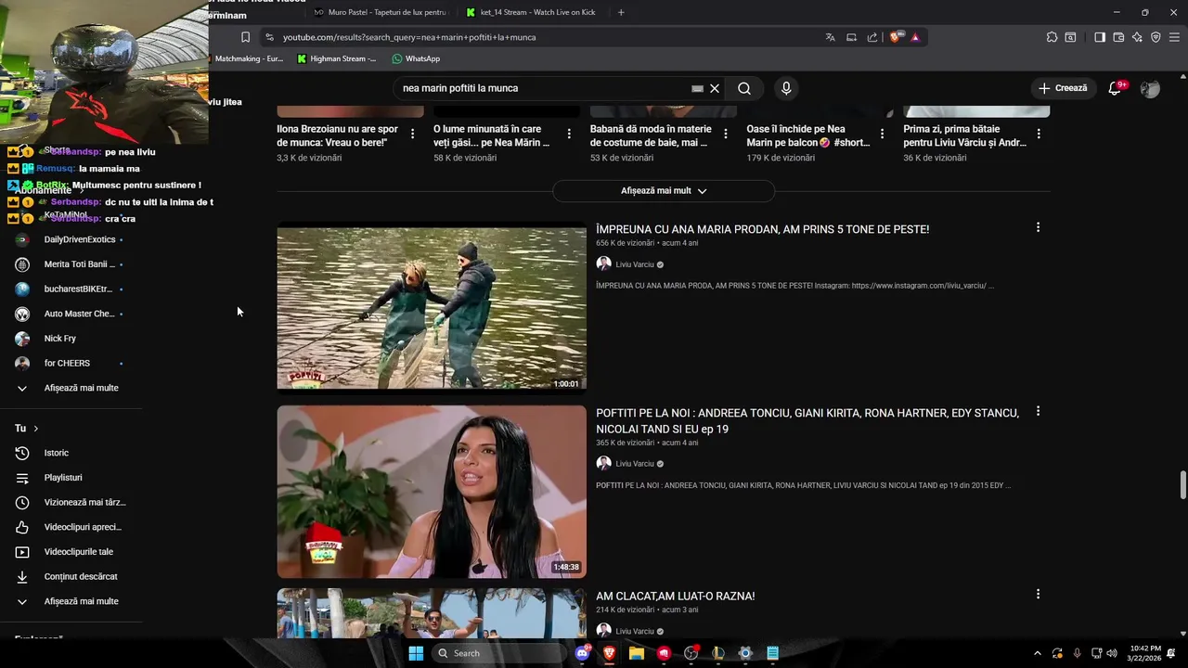1188x668 pixels.
Task: Click the browser address bar URL
Action: (409, 37)
